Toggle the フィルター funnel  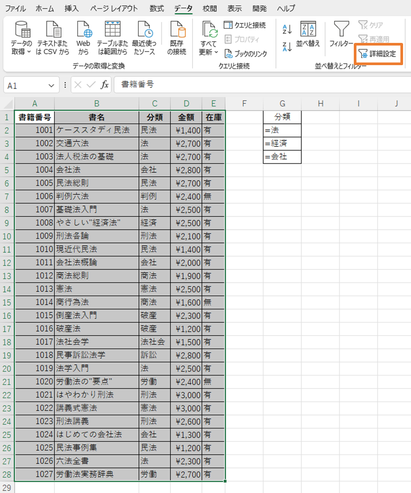point(341,34)
